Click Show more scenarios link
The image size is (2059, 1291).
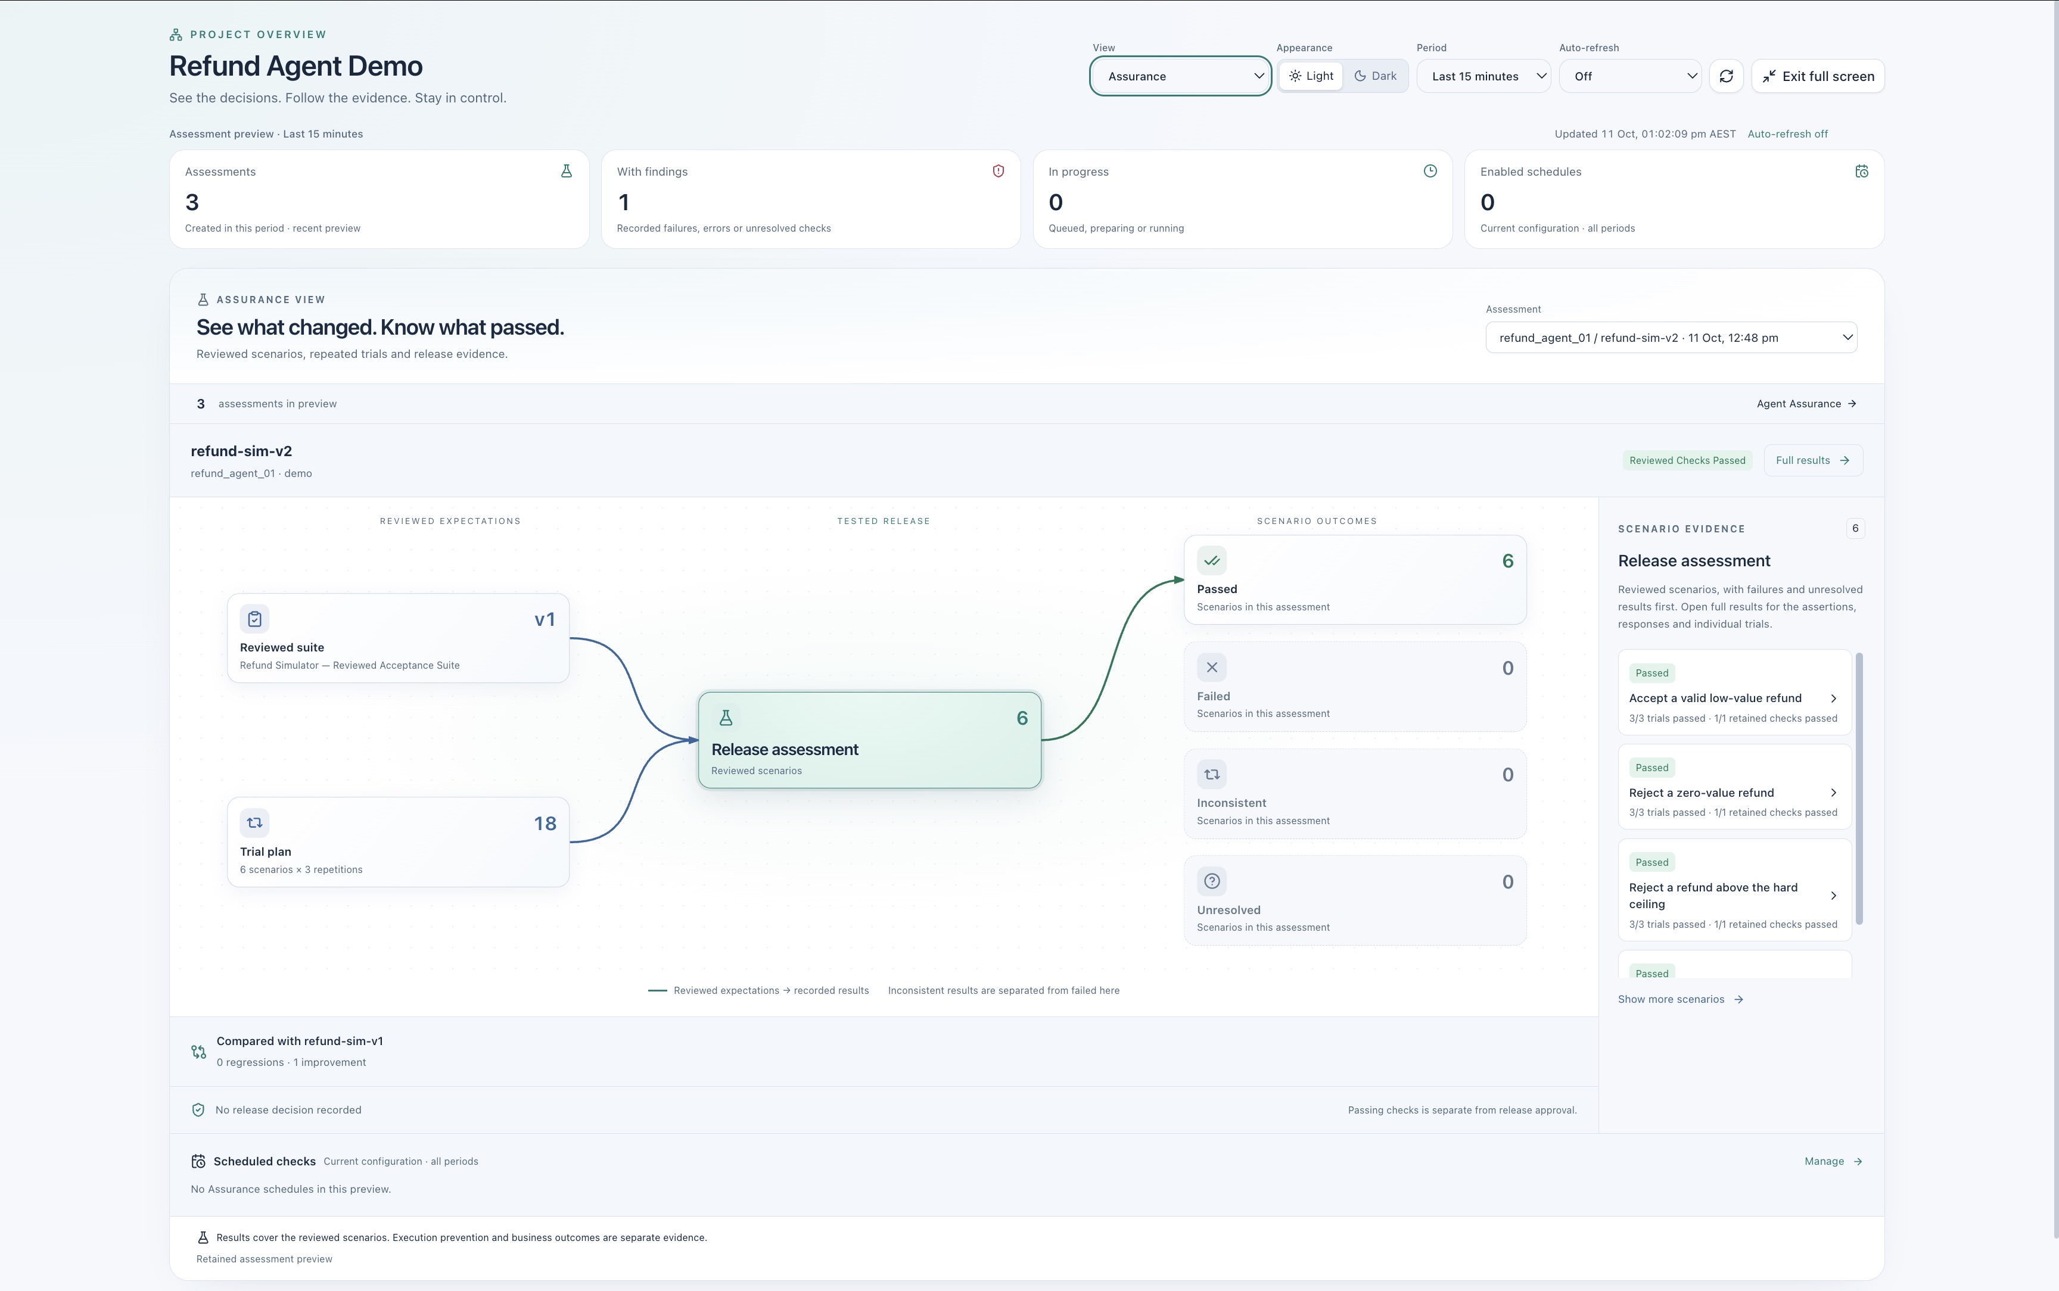click(x=1680, y=999)
